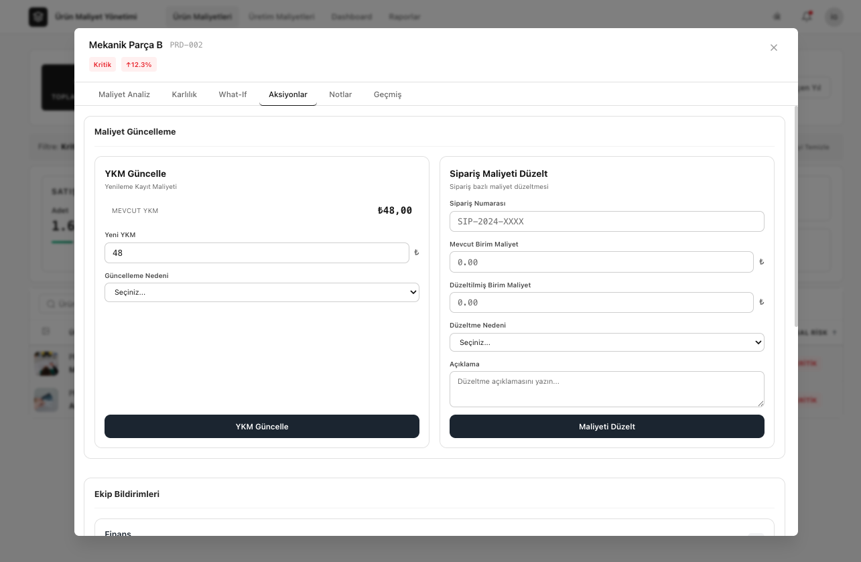
Task: Click the Açıklama text area
Action: (606, 389)
